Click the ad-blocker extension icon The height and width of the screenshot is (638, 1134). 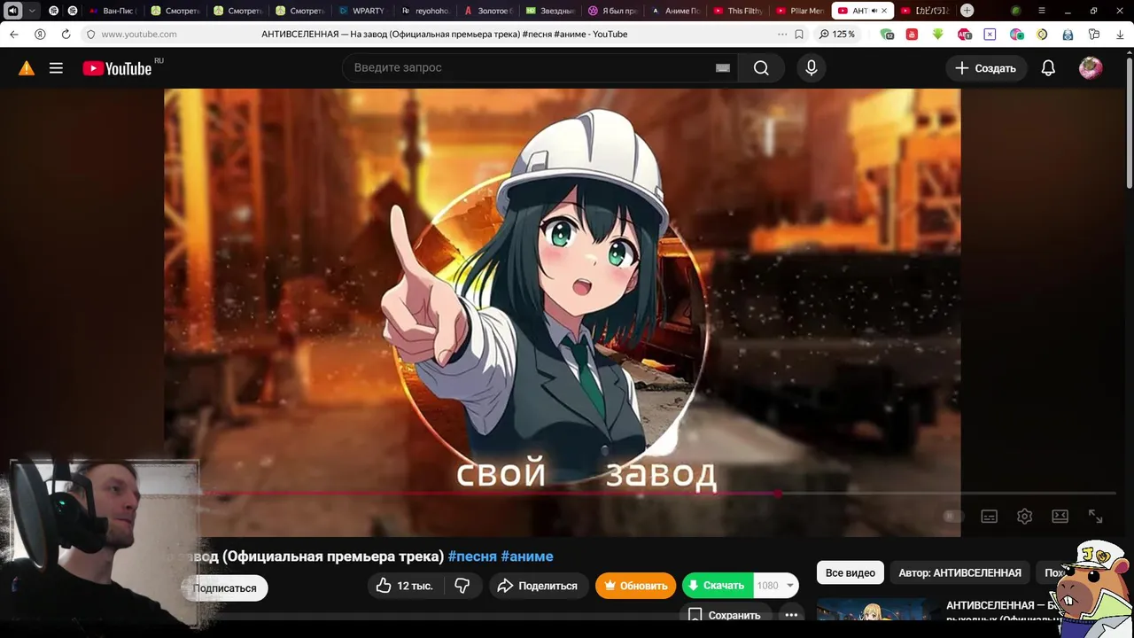pos(964,34)
